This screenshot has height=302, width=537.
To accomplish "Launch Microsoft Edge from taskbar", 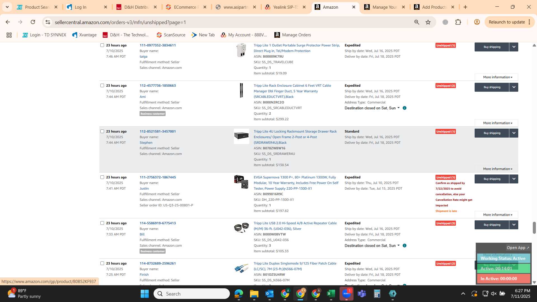I will point(239,294).
